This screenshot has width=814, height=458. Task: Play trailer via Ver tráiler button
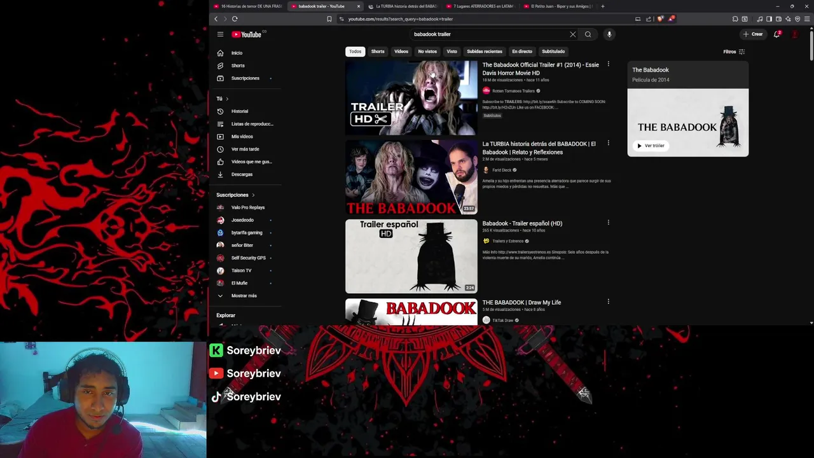point(651,146)
